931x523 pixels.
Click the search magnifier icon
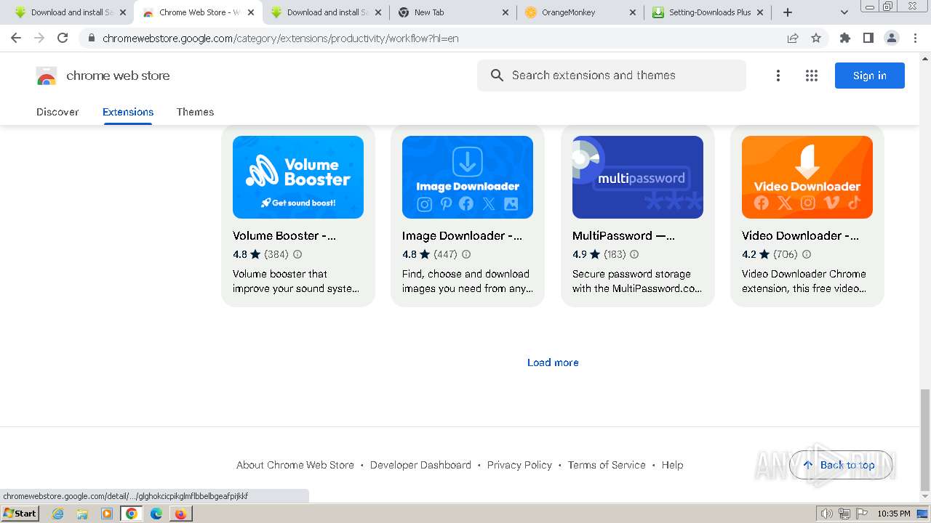[497, 76]
